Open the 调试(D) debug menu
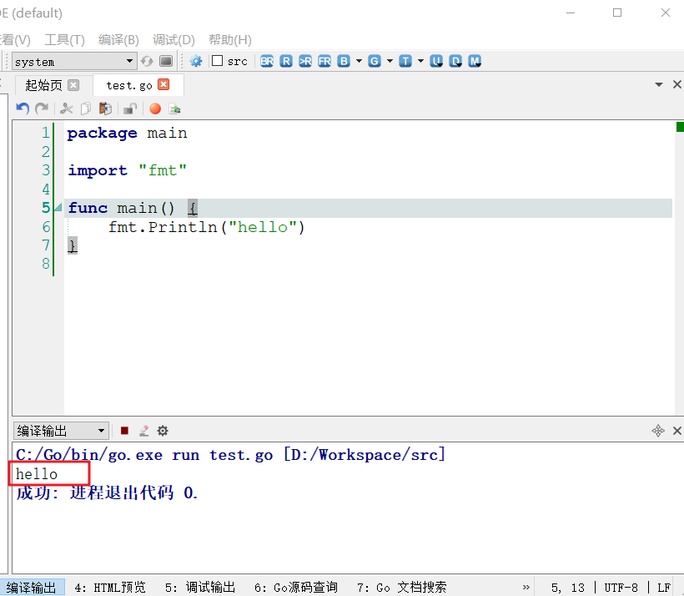Viewport: 684px width, 596px height. 174,39
